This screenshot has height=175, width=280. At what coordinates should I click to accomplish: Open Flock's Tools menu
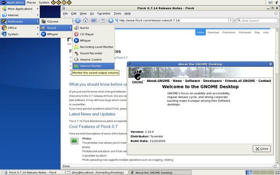pyautogui.click(x=117, y=14)
